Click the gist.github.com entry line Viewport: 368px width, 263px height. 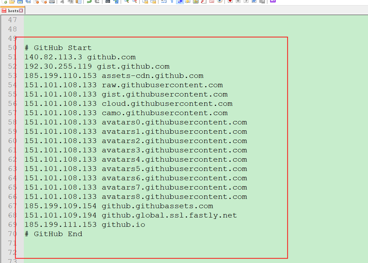[97, 67]
